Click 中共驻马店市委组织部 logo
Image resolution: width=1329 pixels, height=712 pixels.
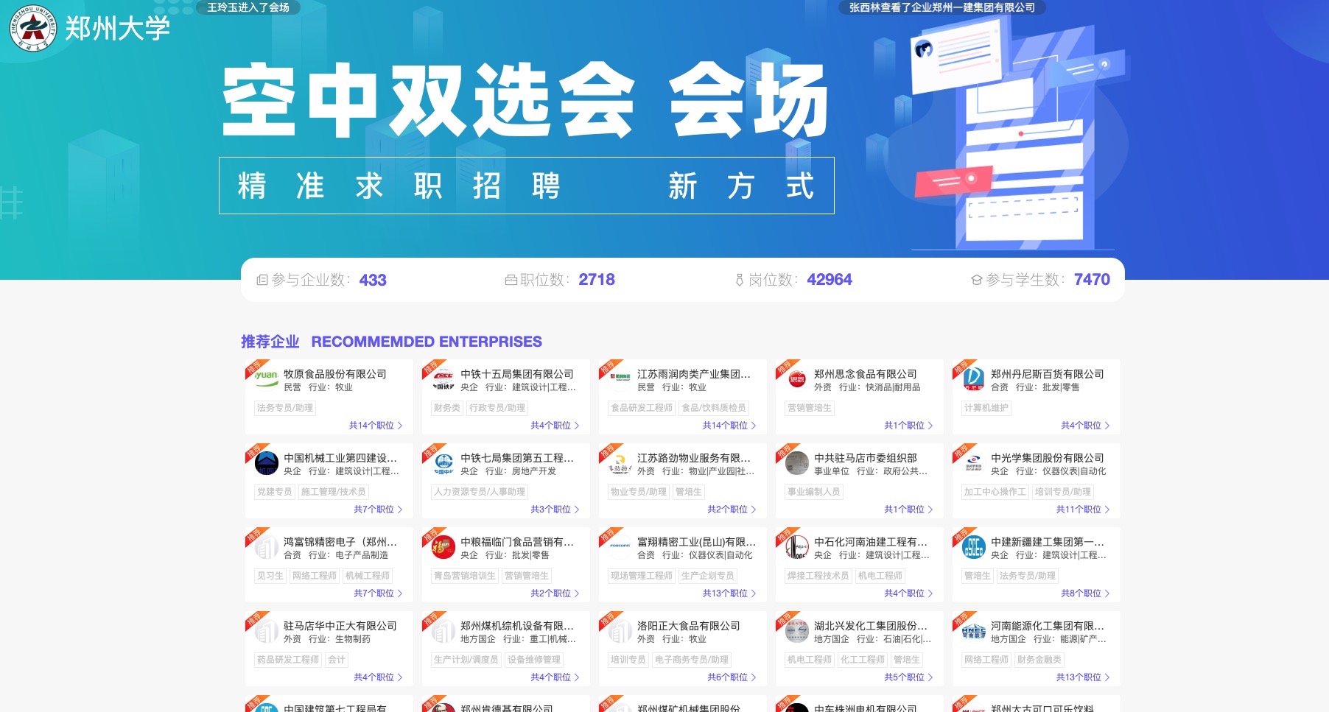(x=796, y=462)
